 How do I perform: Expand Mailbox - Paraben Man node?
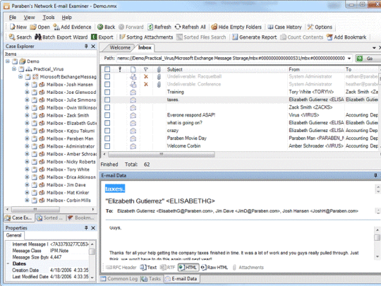[27, 138]
